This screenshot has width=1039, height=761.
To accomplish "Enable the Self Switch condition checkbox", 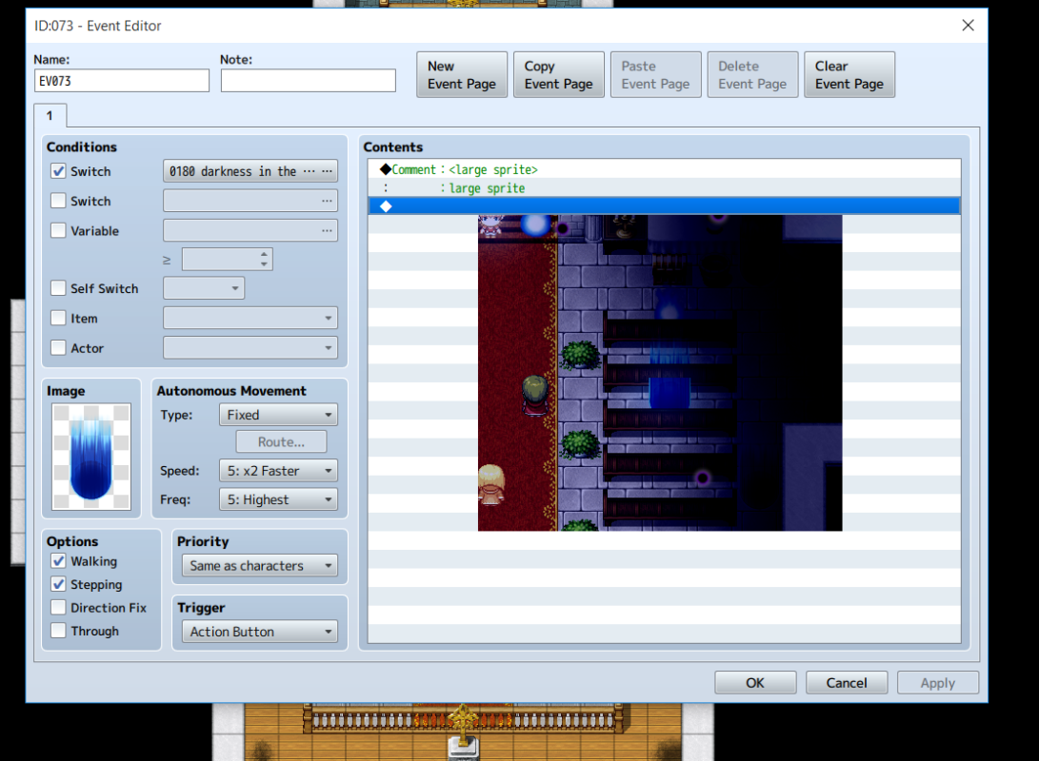I will pyautogui.click(x=58, y=288).
